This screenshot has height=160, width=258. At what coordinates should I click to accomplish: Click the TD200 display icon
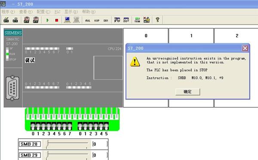click(x=137, y=20)
